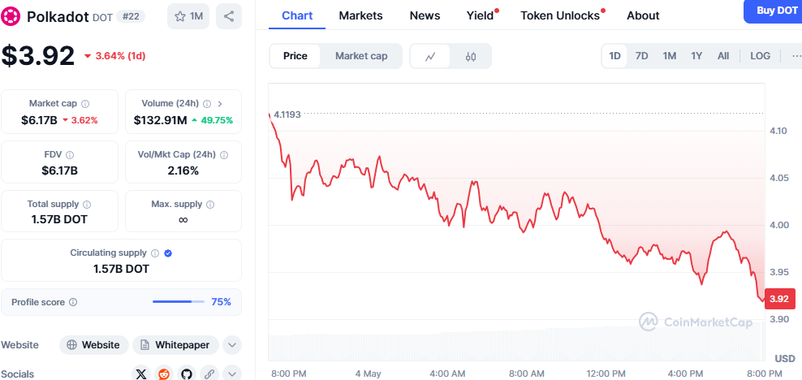Open Polkadot's X (Twitter) social link
This screenshot has height=380, width=802.
pos(142,374)
